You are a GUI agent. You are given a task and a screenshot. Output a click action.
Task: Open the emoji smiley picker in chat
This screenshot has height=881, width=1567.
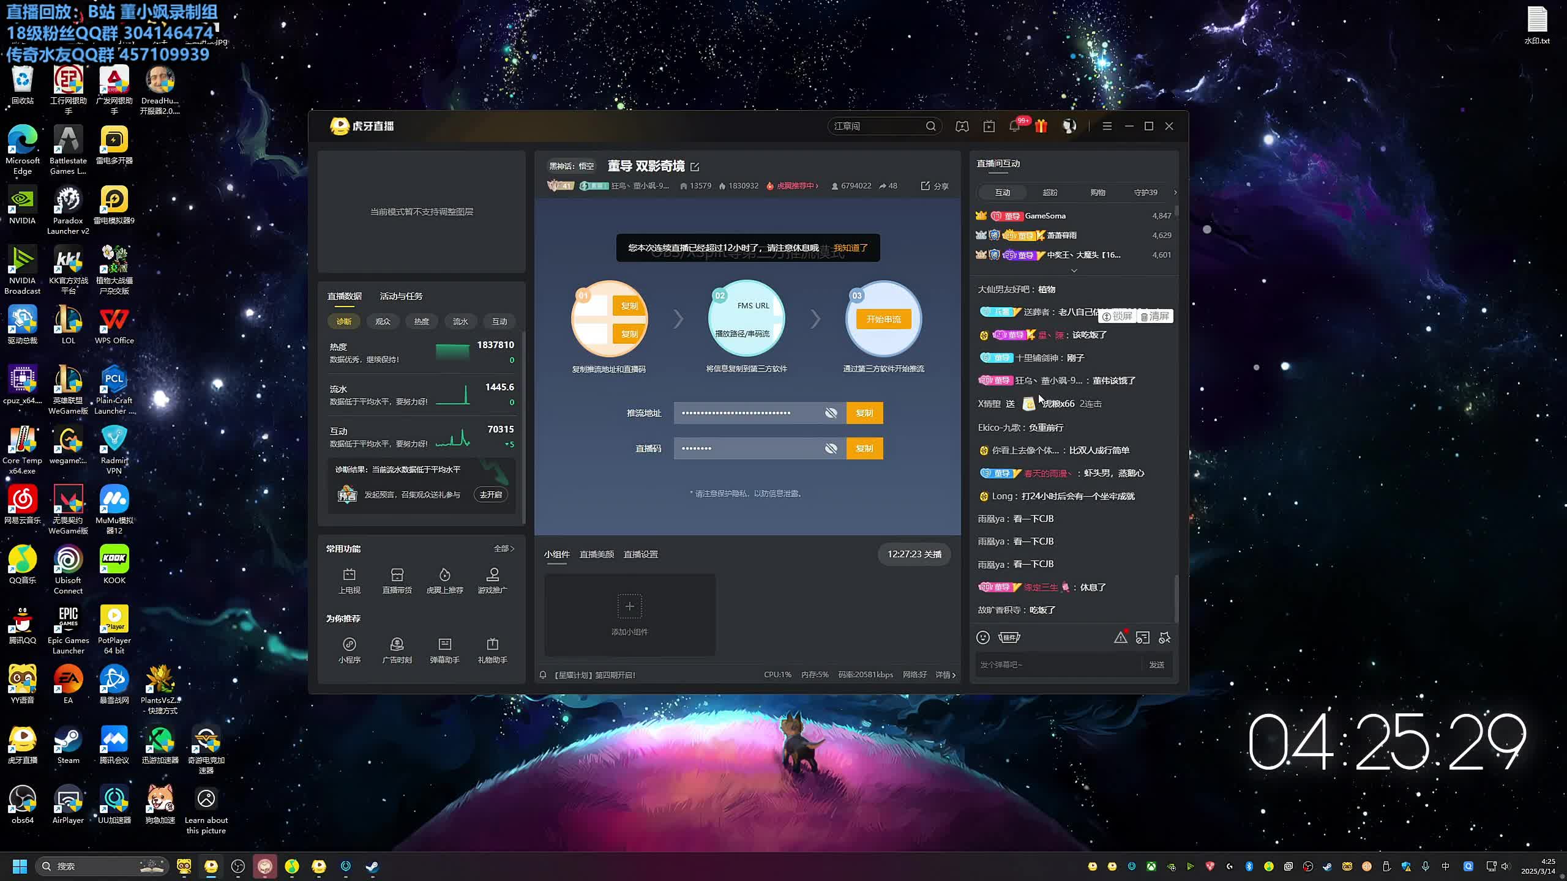pyautogui.click(x=983, y=638)
